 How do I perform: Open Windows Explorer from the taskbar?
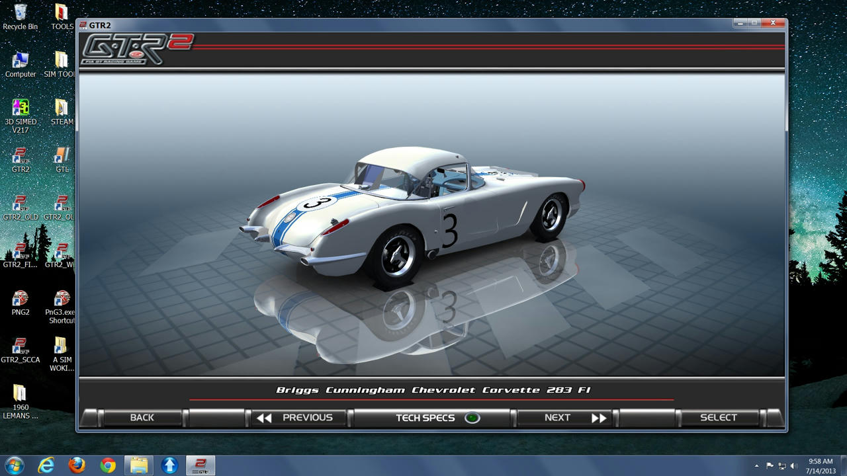point(139,465)
